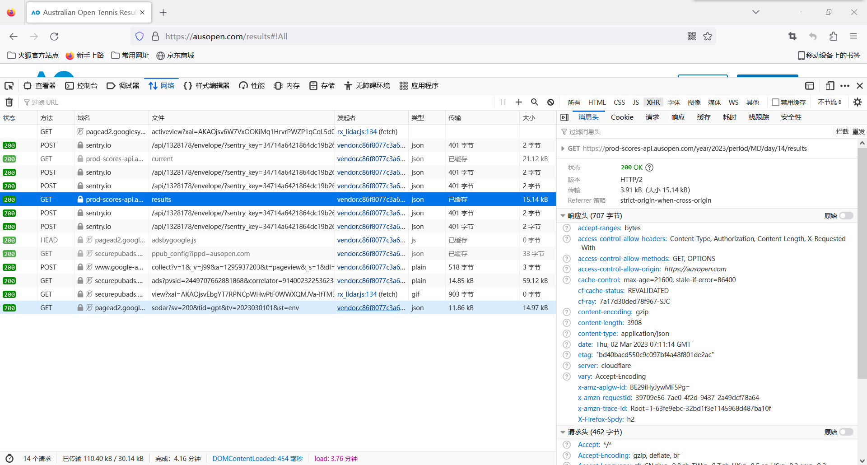The width and height of the screenshot is (867, 465).
Task: Collapse the response headers section
Action: [563, 216]
